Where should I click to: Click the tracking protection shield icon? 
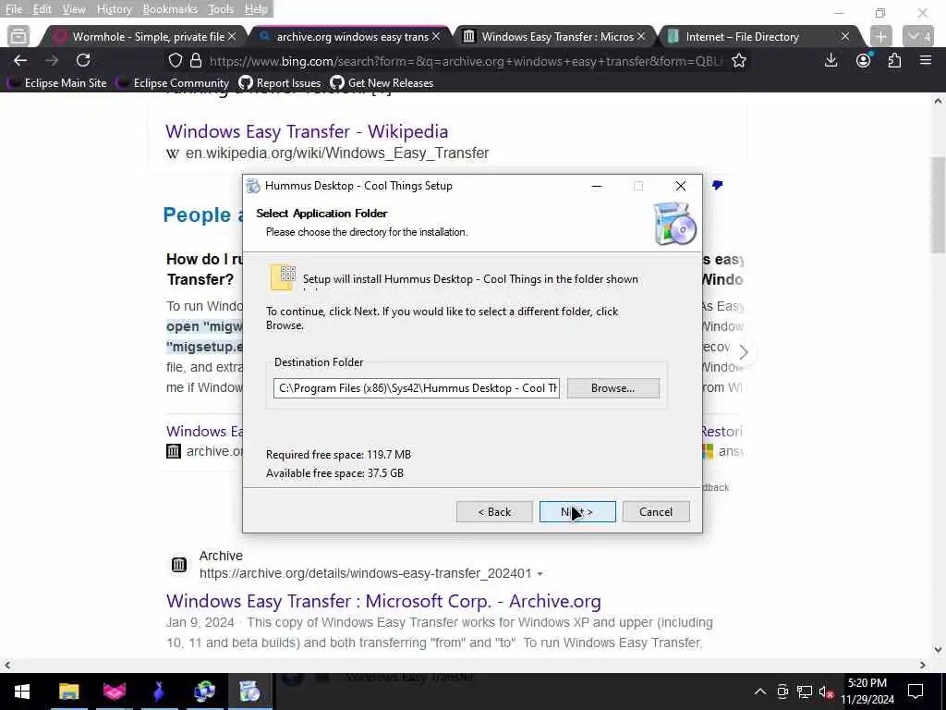(175, 60)
